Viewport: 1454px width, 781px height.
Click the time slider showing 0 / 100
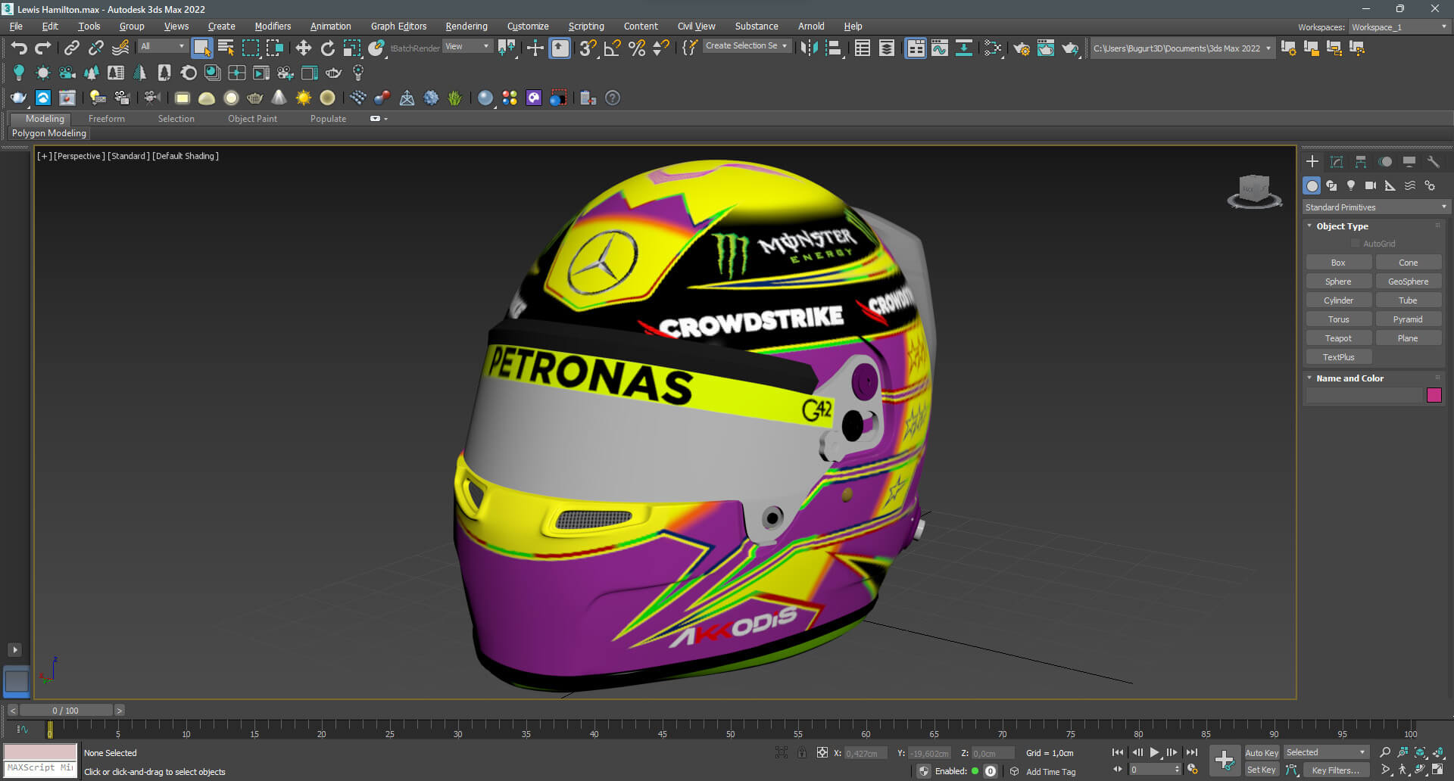[x=66, y=711]
